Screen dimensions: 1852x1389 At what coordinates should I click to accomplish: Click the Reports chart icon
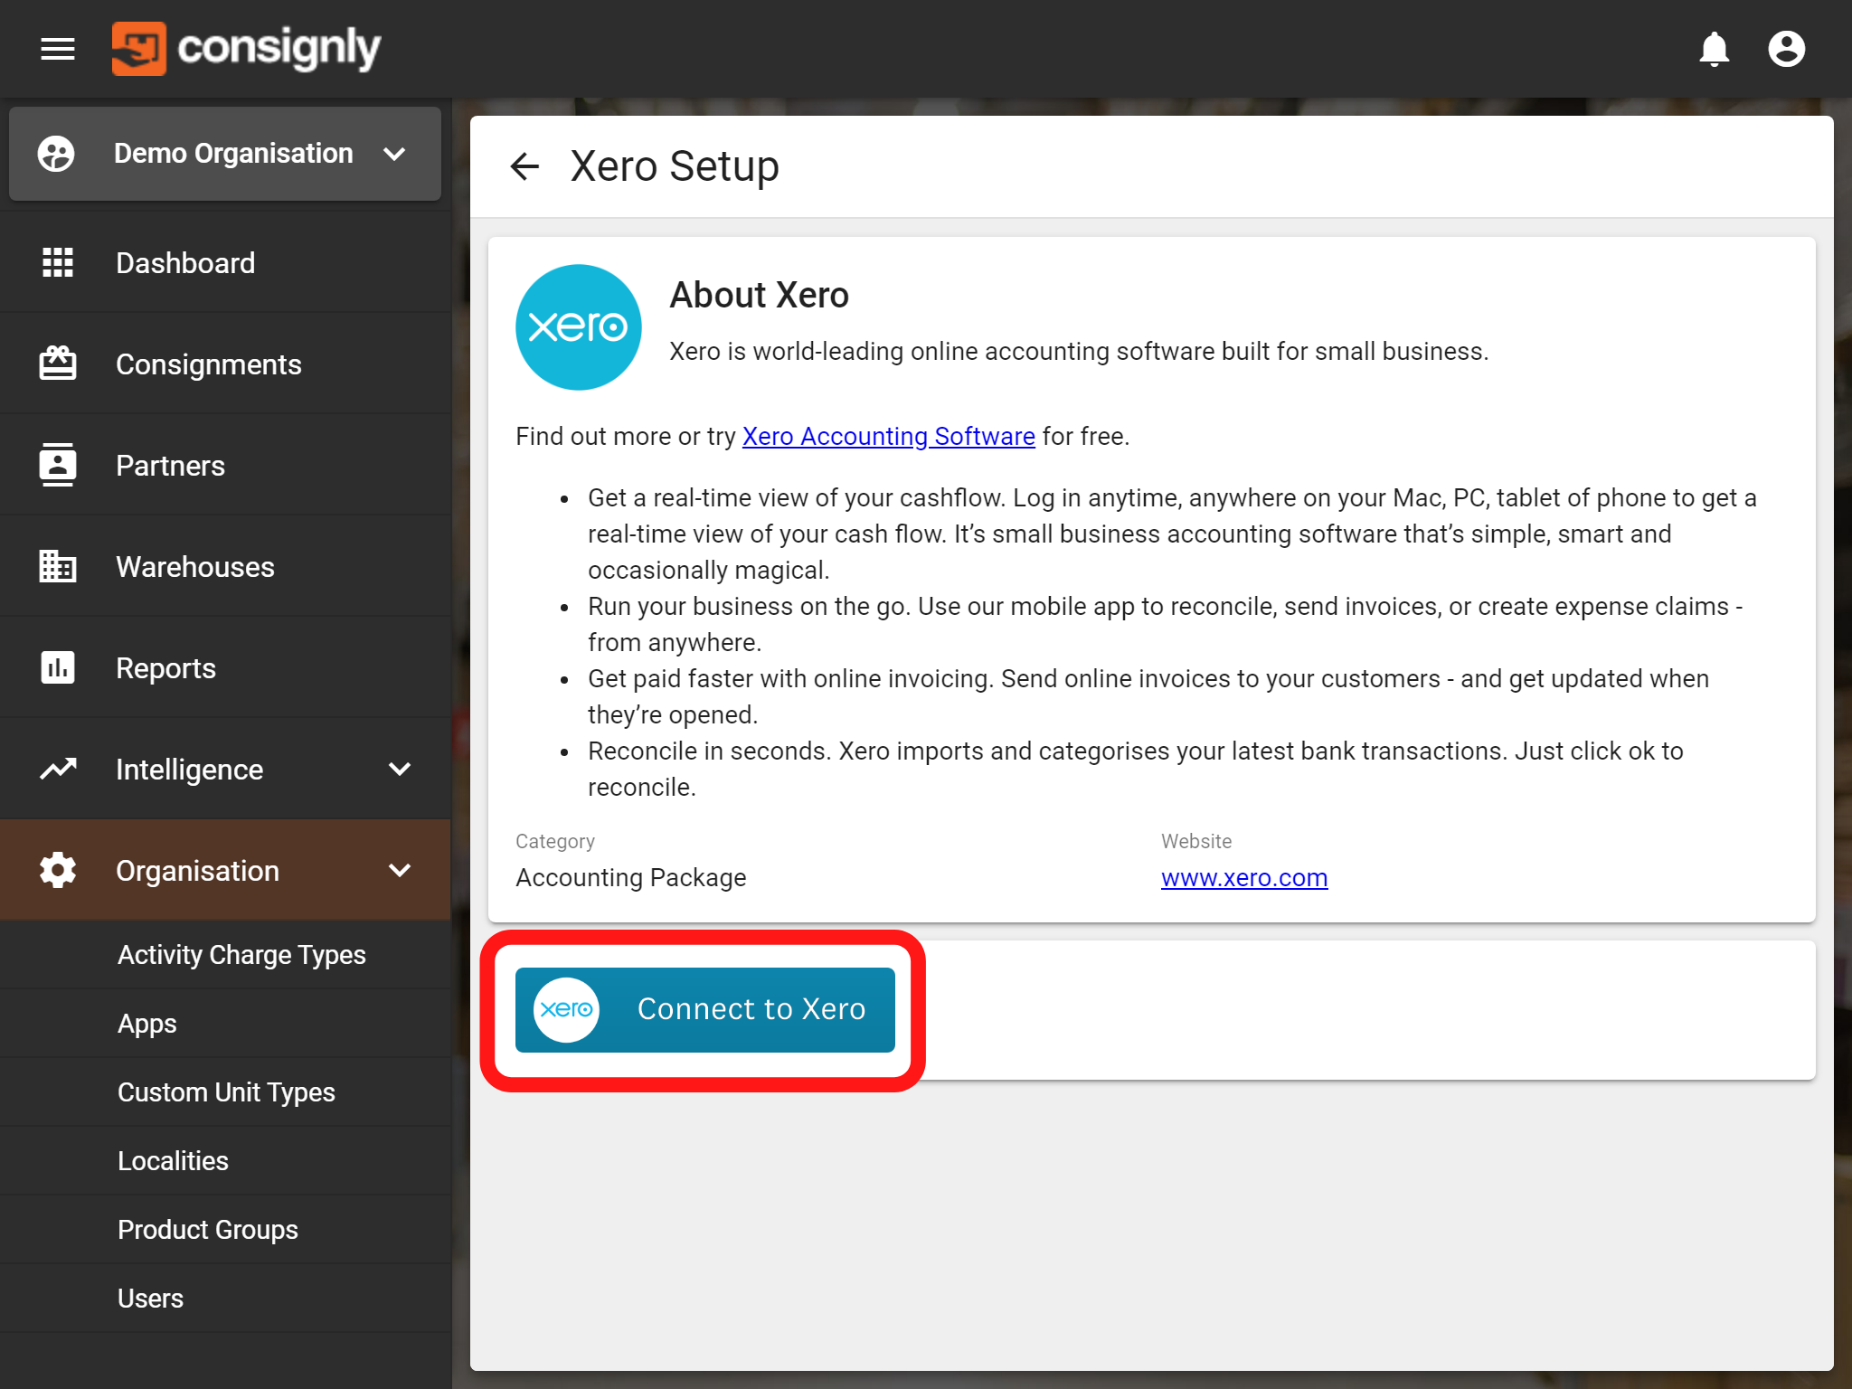58,667
